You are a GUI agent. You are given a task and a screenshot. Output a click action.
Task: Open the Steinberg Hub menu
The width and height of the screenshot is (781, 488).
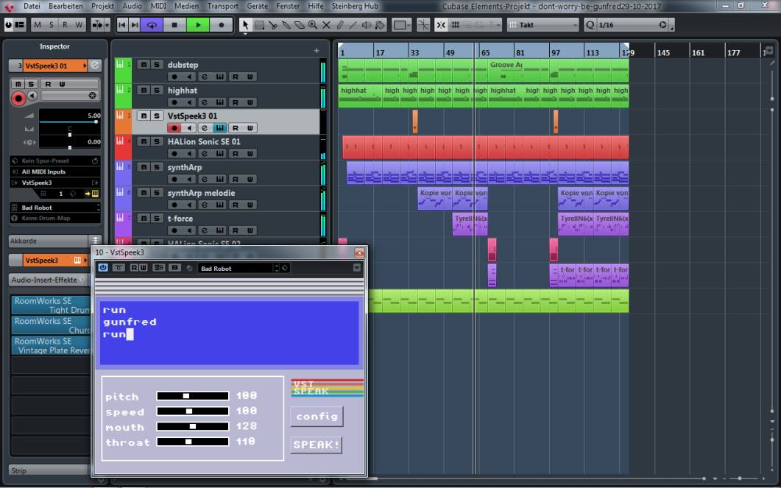(355, 6)
